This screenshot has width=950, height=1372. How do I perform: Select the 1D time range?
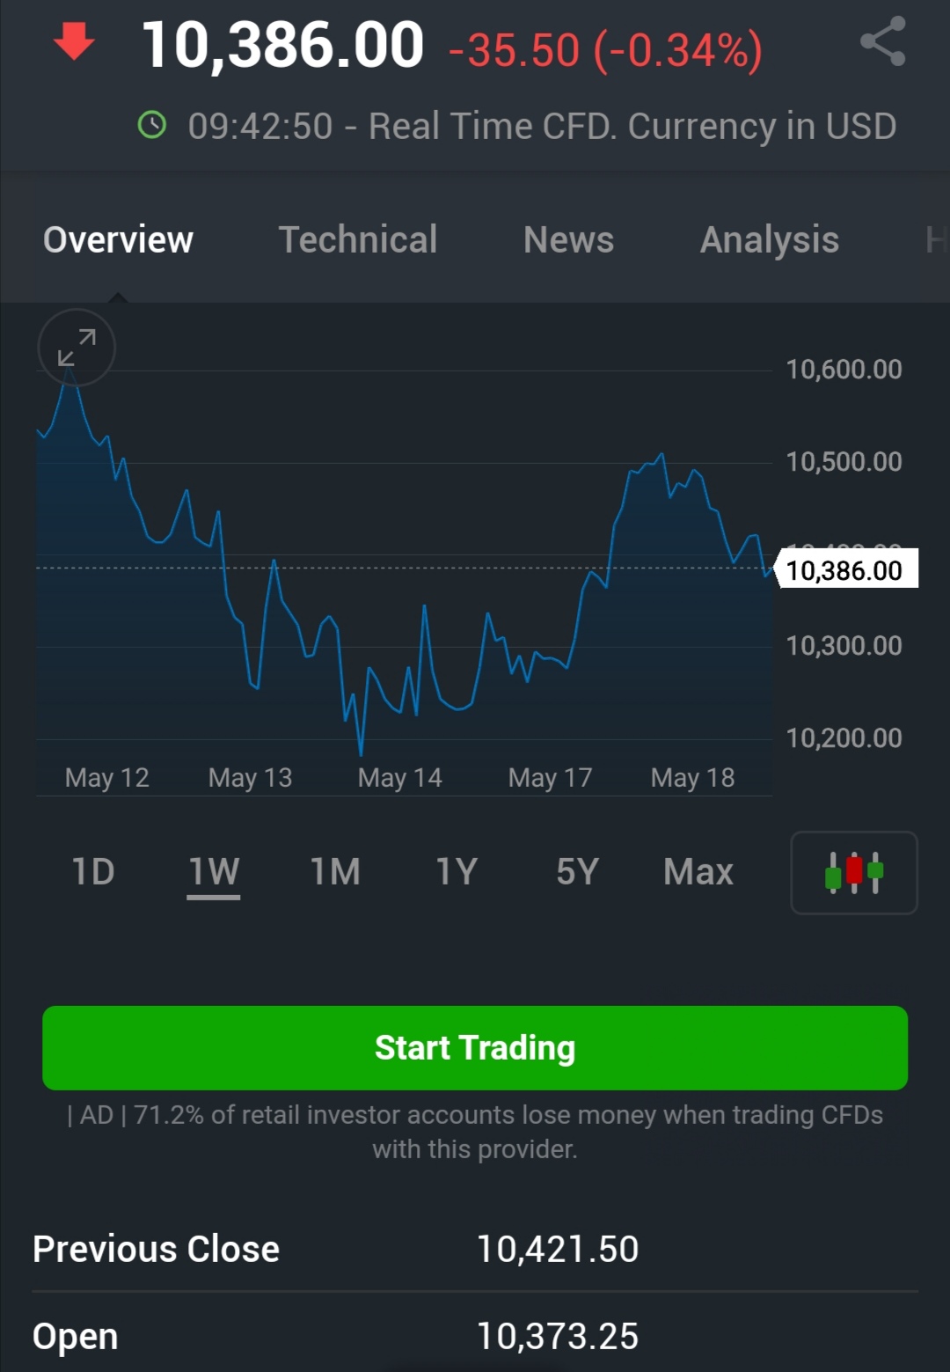(x=93, y=872)
